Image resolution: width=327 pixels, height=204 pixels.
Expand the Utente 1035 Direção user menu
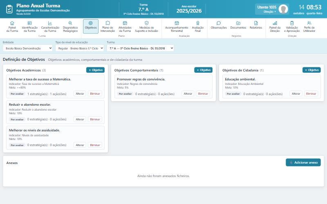(x=272, y=9)
